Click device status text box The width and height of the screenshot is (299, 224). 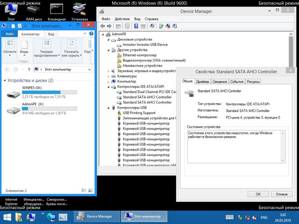point(236,147)
